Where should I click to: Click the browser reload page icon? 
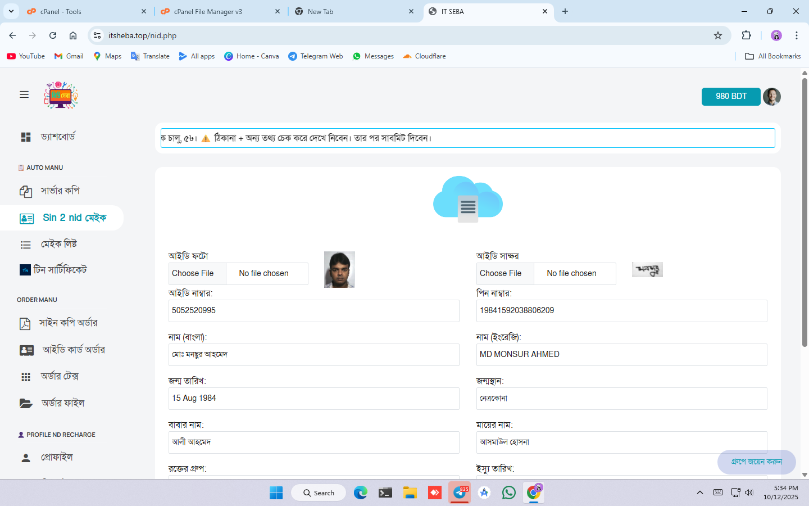point(53,35)
